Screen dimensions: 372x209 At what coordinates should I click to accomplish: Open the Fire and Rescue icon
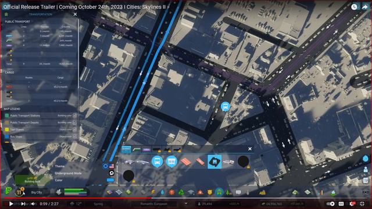[200, 192]
